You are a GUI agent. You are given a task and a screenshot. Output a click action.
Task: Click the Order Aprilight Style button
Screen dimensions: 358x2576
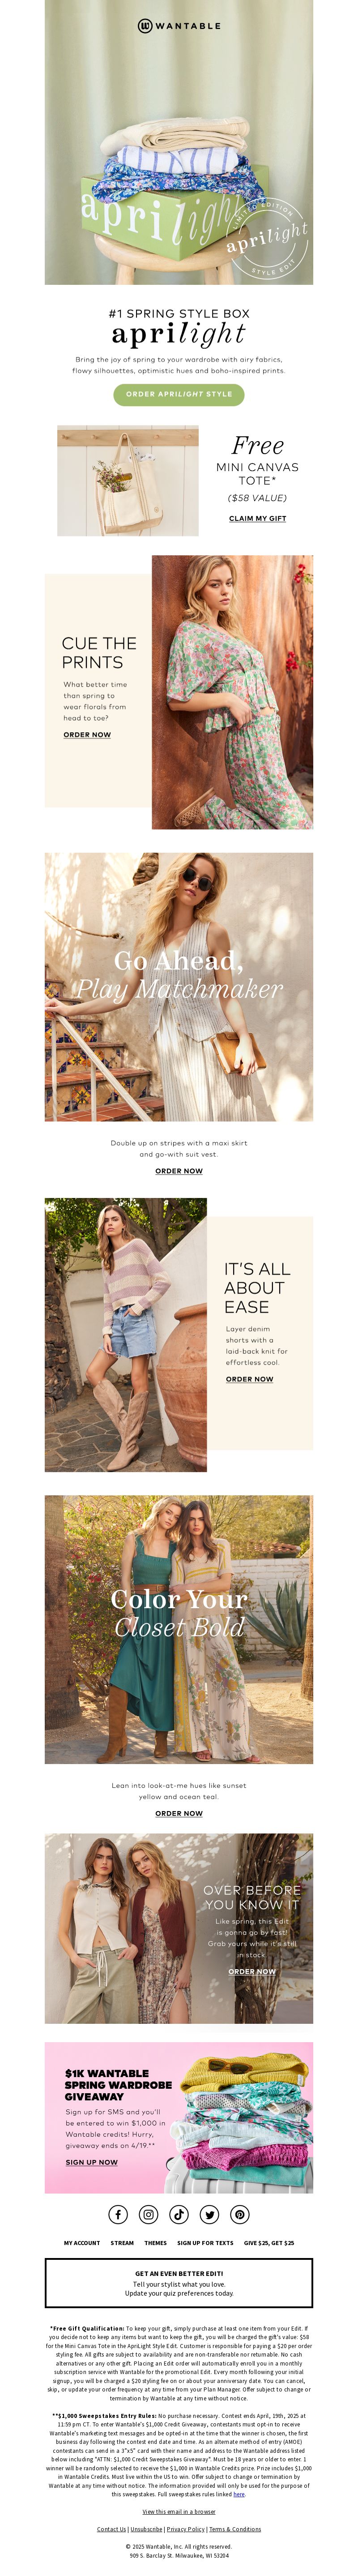tap(179, 394)
